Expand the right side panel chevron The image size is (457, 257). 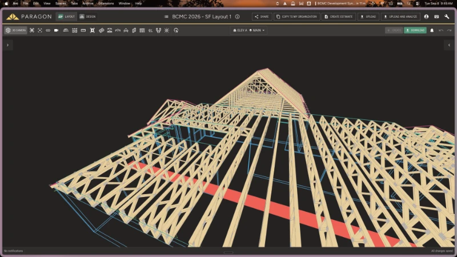pyautogui.click(x=449, y=45)
